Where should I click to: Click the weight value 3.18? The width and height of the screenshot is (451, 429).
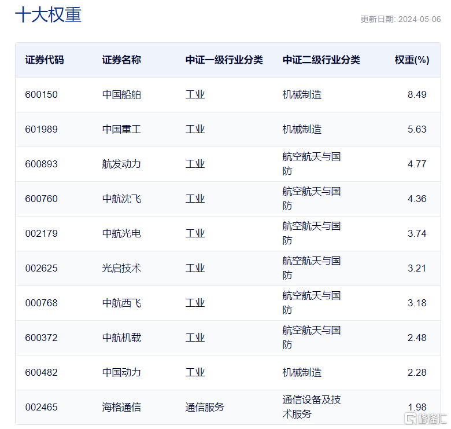click(x=417, y=303)
